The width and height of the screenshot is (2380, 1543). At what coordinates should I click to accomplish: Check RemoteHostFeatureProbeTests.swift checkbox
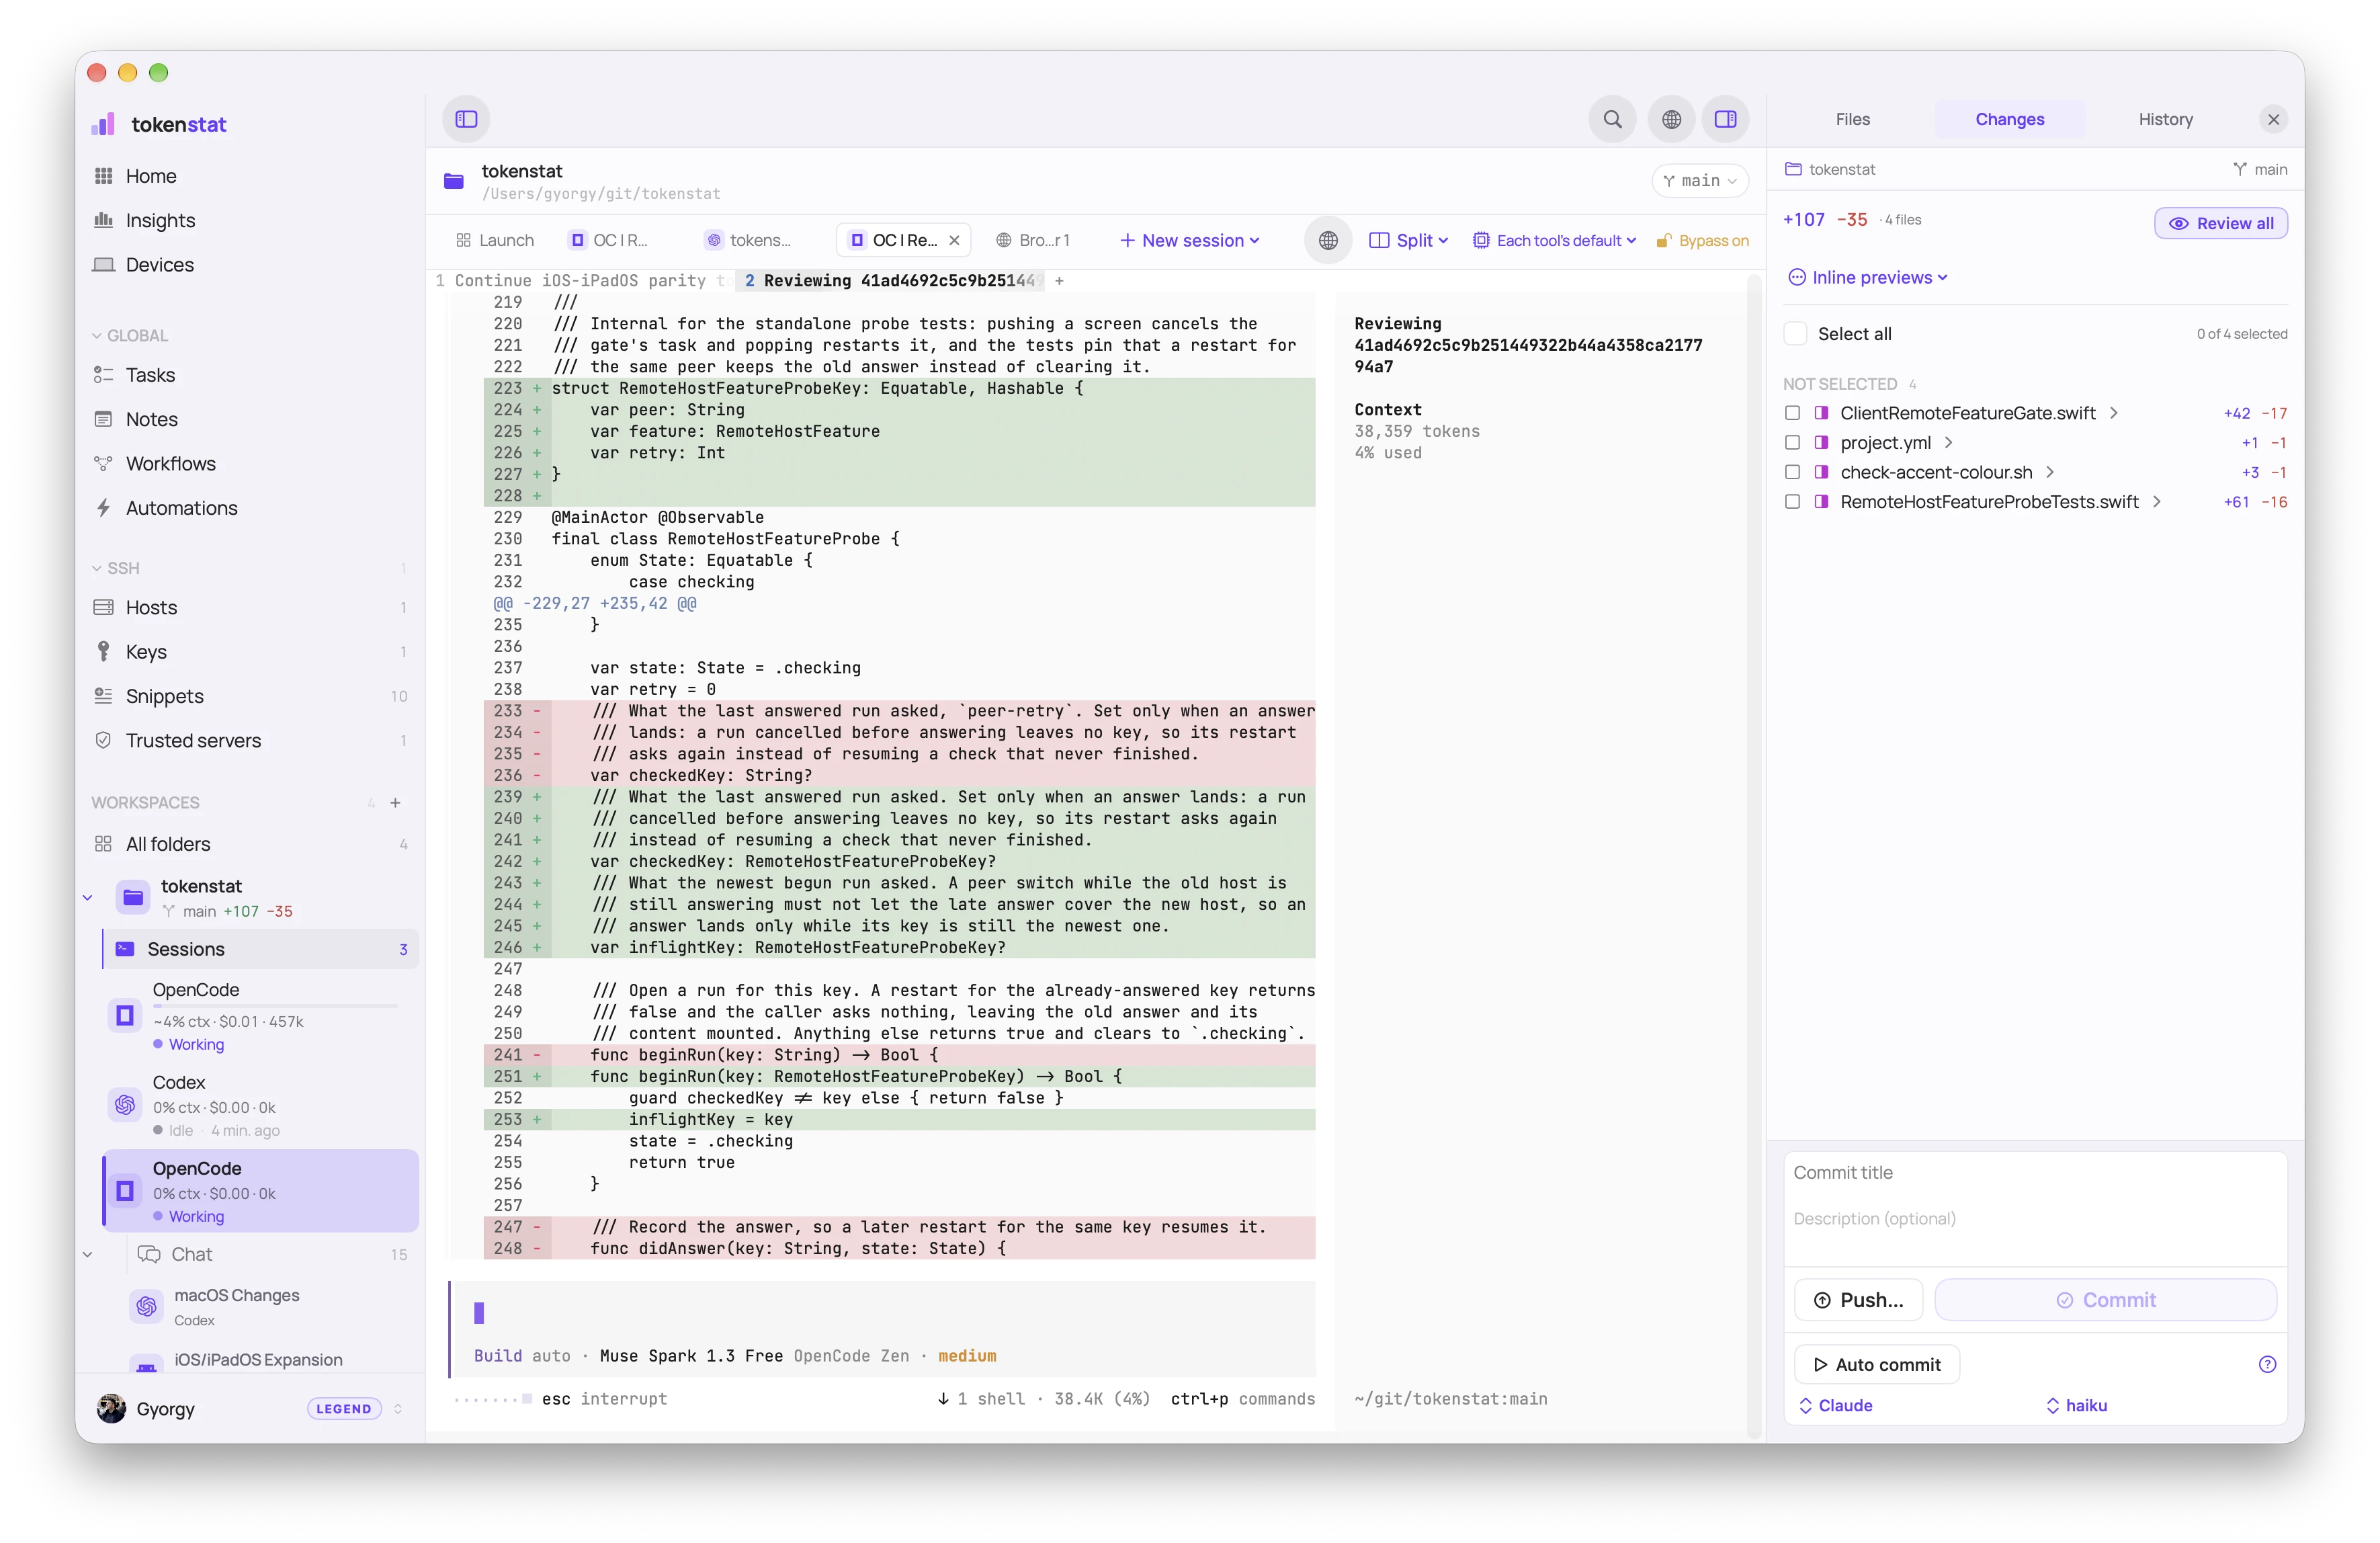(1792, 502)
